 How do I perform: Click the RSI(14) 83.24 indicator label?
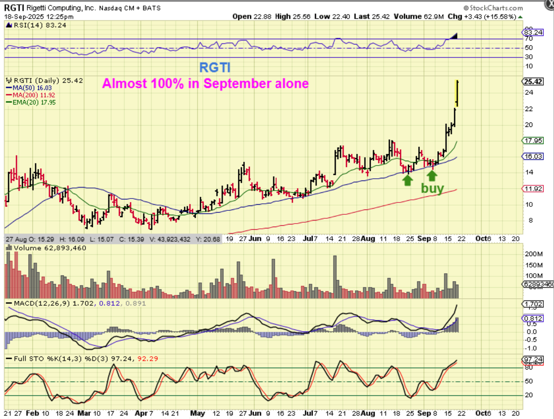point(40,25)
